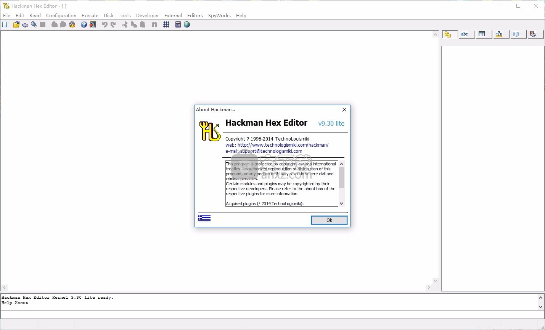Select the green table panel button
The image size is (545, 330).
pos(484,34)
